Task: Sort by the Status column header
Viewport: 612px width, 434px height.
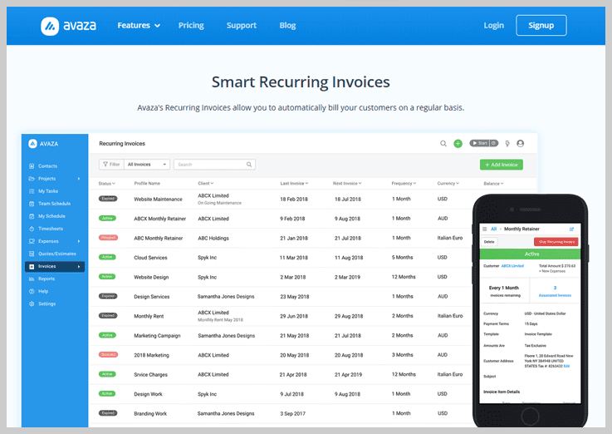Action: pos(107,183)
